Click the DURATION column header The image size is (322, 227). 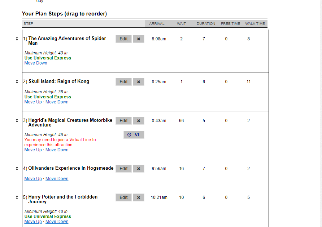pyautogui.click(x=206, y=24)
